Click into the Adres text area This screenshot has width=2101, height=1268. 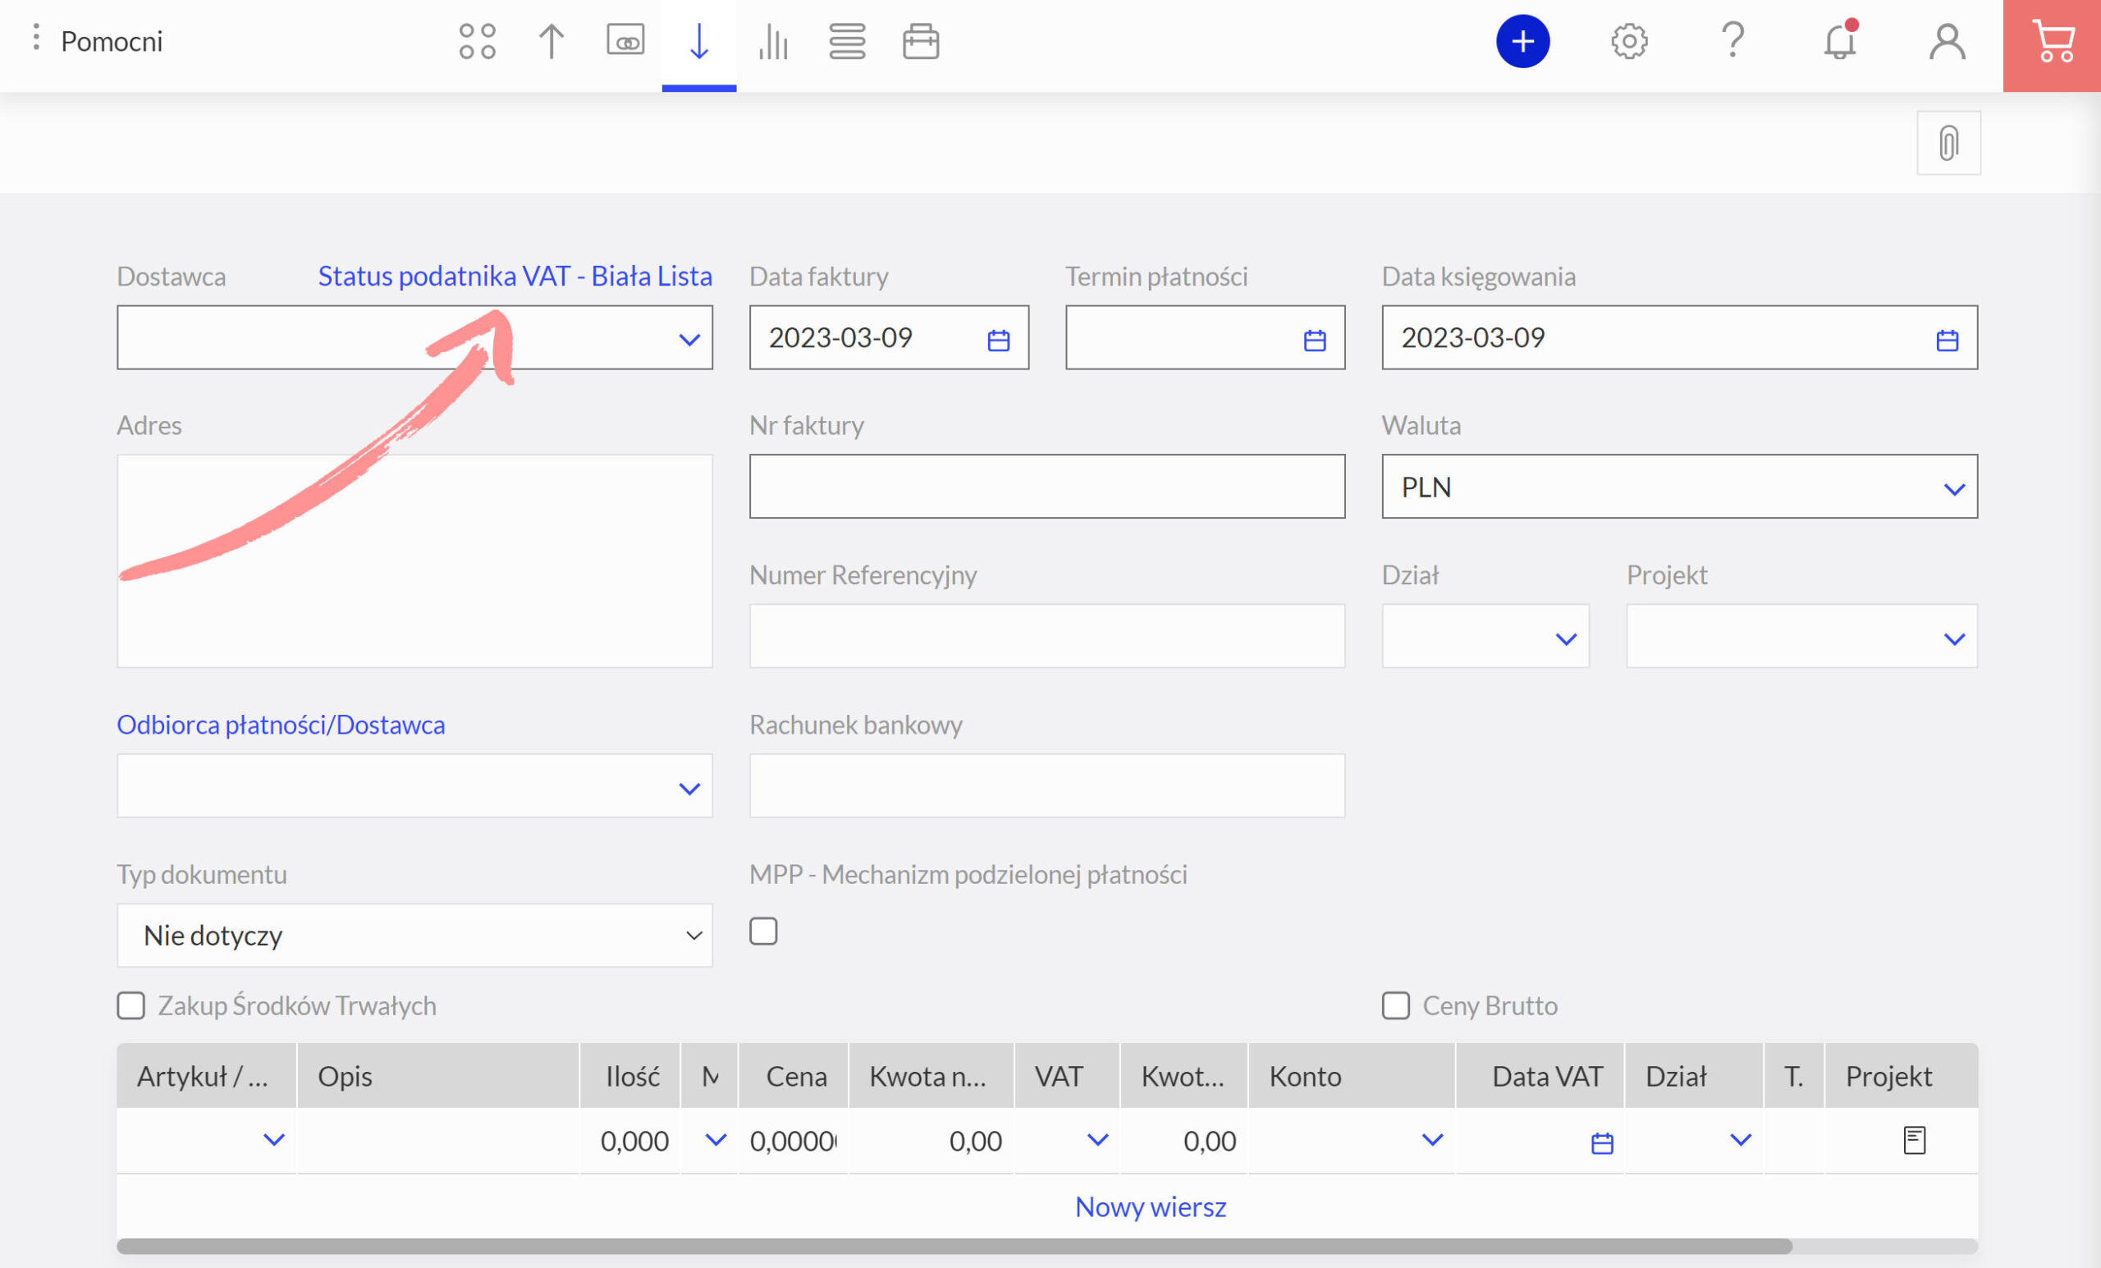point(414,561)
